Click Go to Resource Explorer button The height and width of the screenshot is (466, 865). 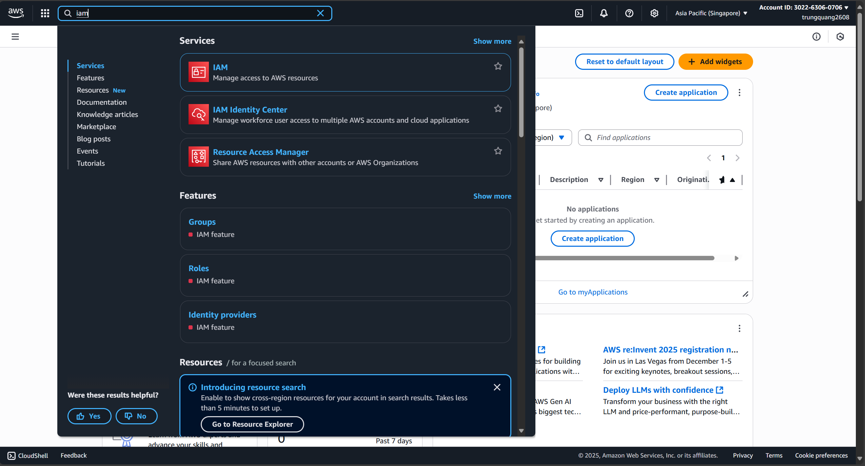252,424
